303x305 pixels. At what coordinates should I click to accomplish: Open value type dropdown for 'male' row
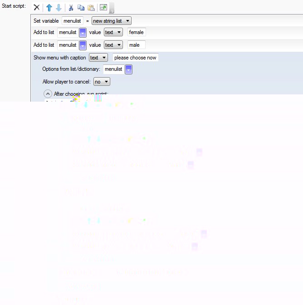pos(113,45)
